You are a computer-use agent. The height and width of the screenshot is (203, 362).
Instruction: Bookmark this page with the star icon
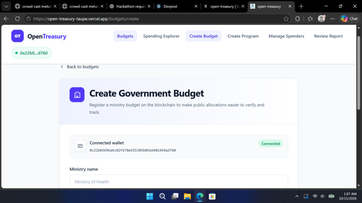coord(286,19)
